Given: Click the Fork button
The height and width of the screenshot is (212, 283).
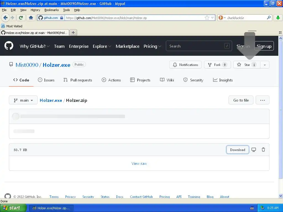Looking at the screenshot, I should pyautogui.click(x=217, y=65).
